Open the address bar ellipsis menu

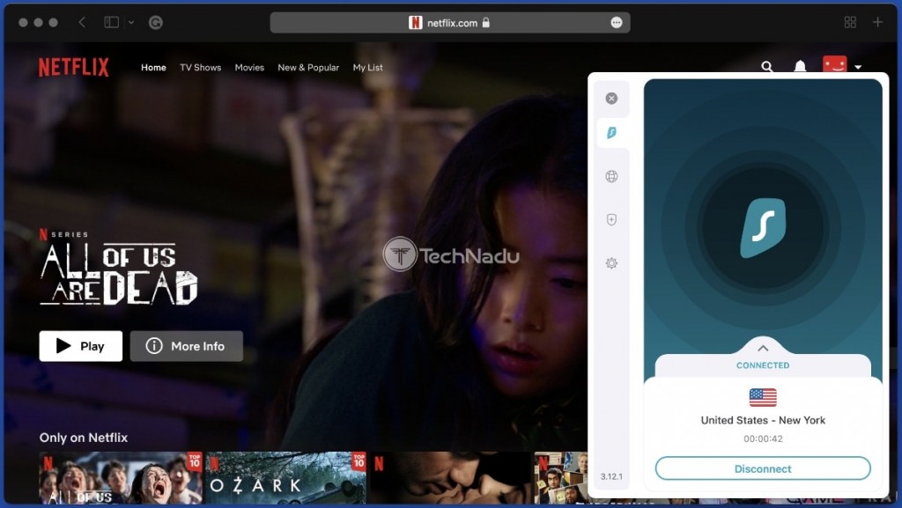(616, 22)
